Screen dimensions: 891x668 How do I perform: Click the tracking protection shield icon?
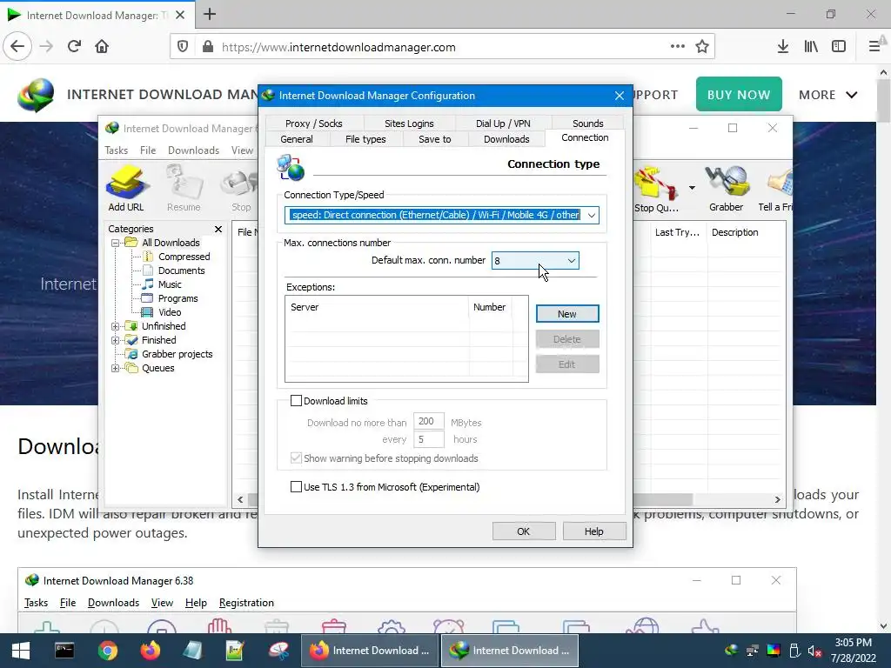(183, 47)
